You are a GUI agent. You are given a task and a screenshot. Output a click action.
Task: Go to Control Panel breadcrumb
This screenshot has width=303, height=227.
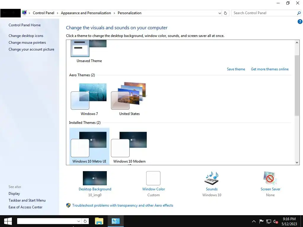click(x=43, y=13)
